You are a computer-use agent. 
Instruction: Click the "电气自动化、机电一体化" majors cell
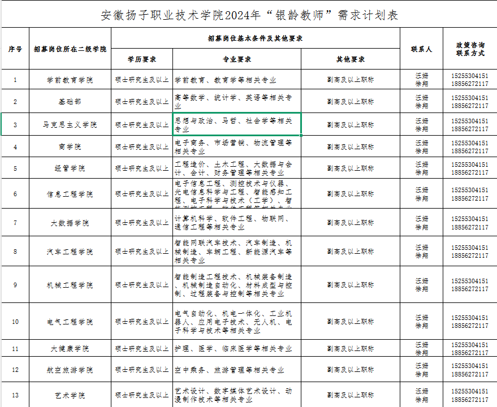237,322
